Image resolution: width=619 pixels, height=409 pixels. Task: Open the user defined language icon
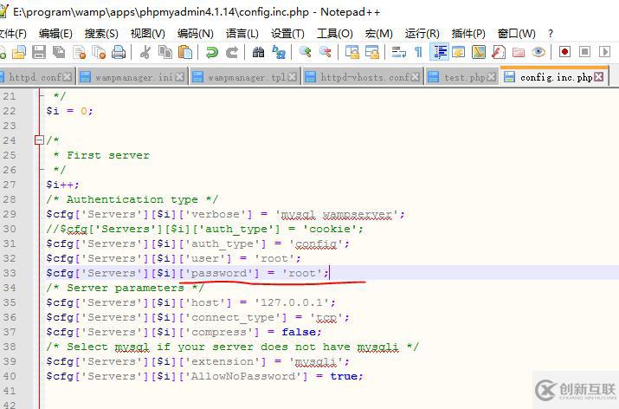[459, 52]
